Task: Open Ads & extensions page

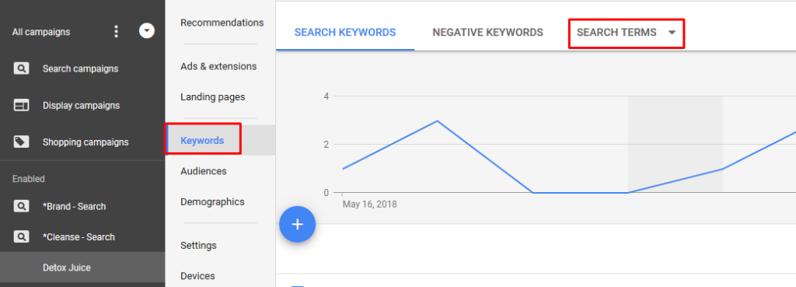Action: [x=218, y=67]
